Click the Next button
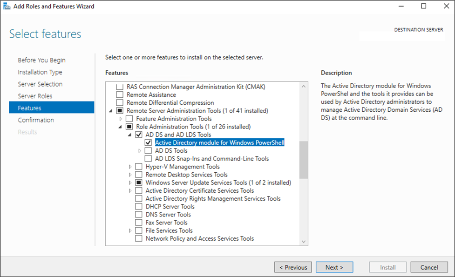455x277 pixels. coord(334,267)
